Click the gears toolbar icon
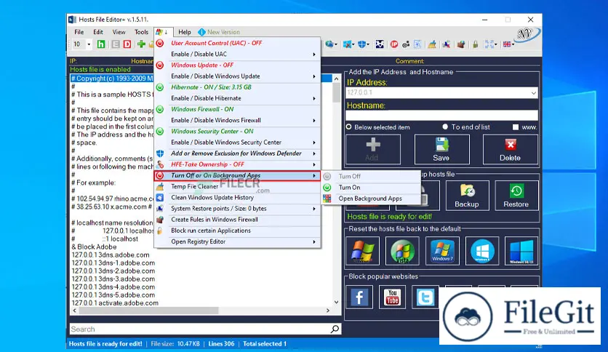The width and height of the screenshot is (608, 352). tap(406, 44)
